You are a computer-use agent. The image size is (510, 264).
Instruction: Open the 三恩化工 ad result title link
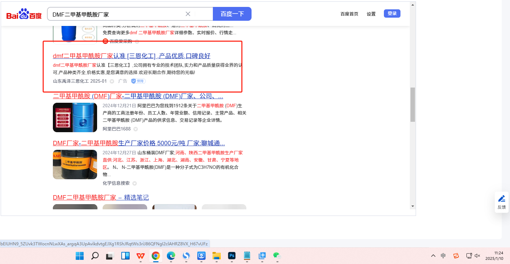(131, 56)
